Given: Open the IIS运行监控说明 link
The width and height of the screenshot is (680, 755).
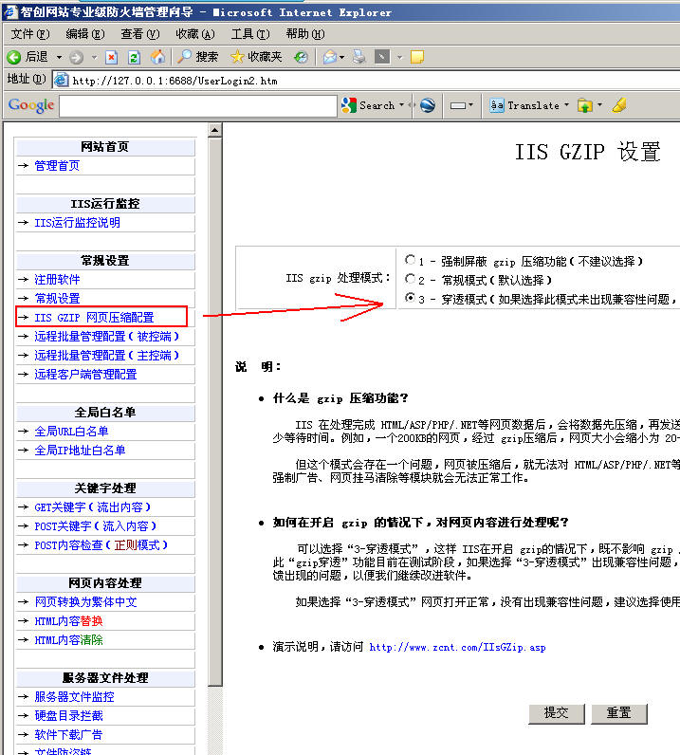Looking at the screenshot, I should pos(77,223).
